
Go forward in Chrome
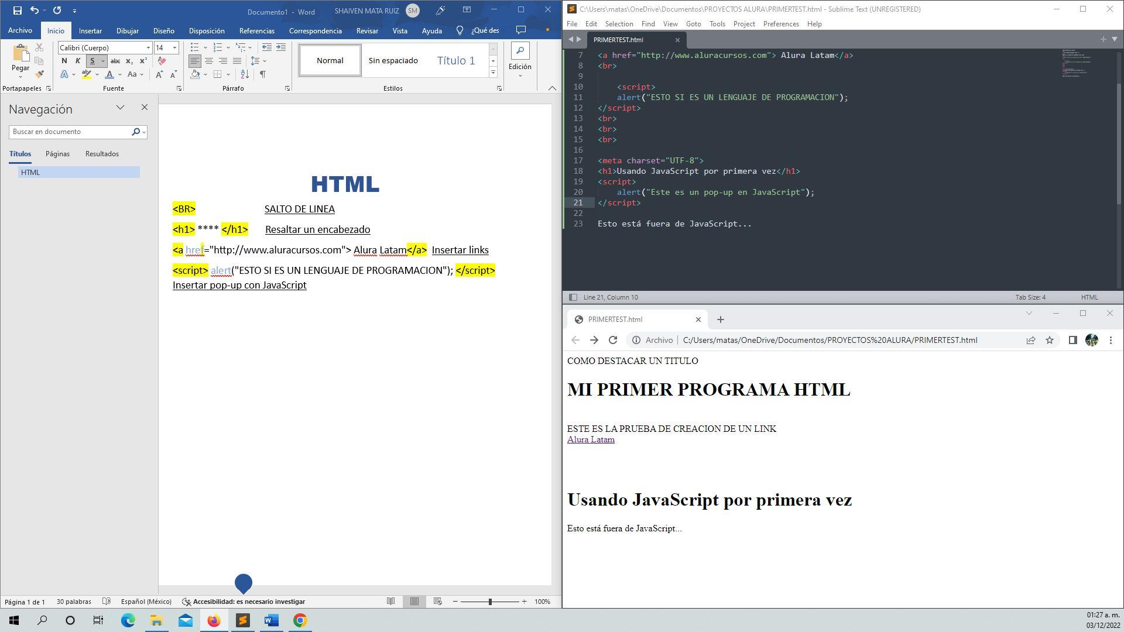pos(594,340)
